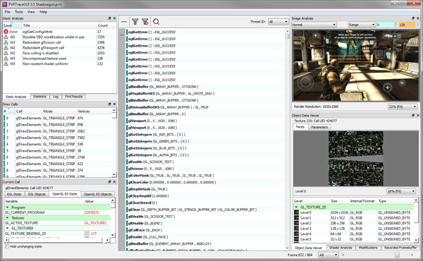423x261 pixels.
Task: Undock the Static Analysis panel with its float icon
Action: click(x=109, y=18)
